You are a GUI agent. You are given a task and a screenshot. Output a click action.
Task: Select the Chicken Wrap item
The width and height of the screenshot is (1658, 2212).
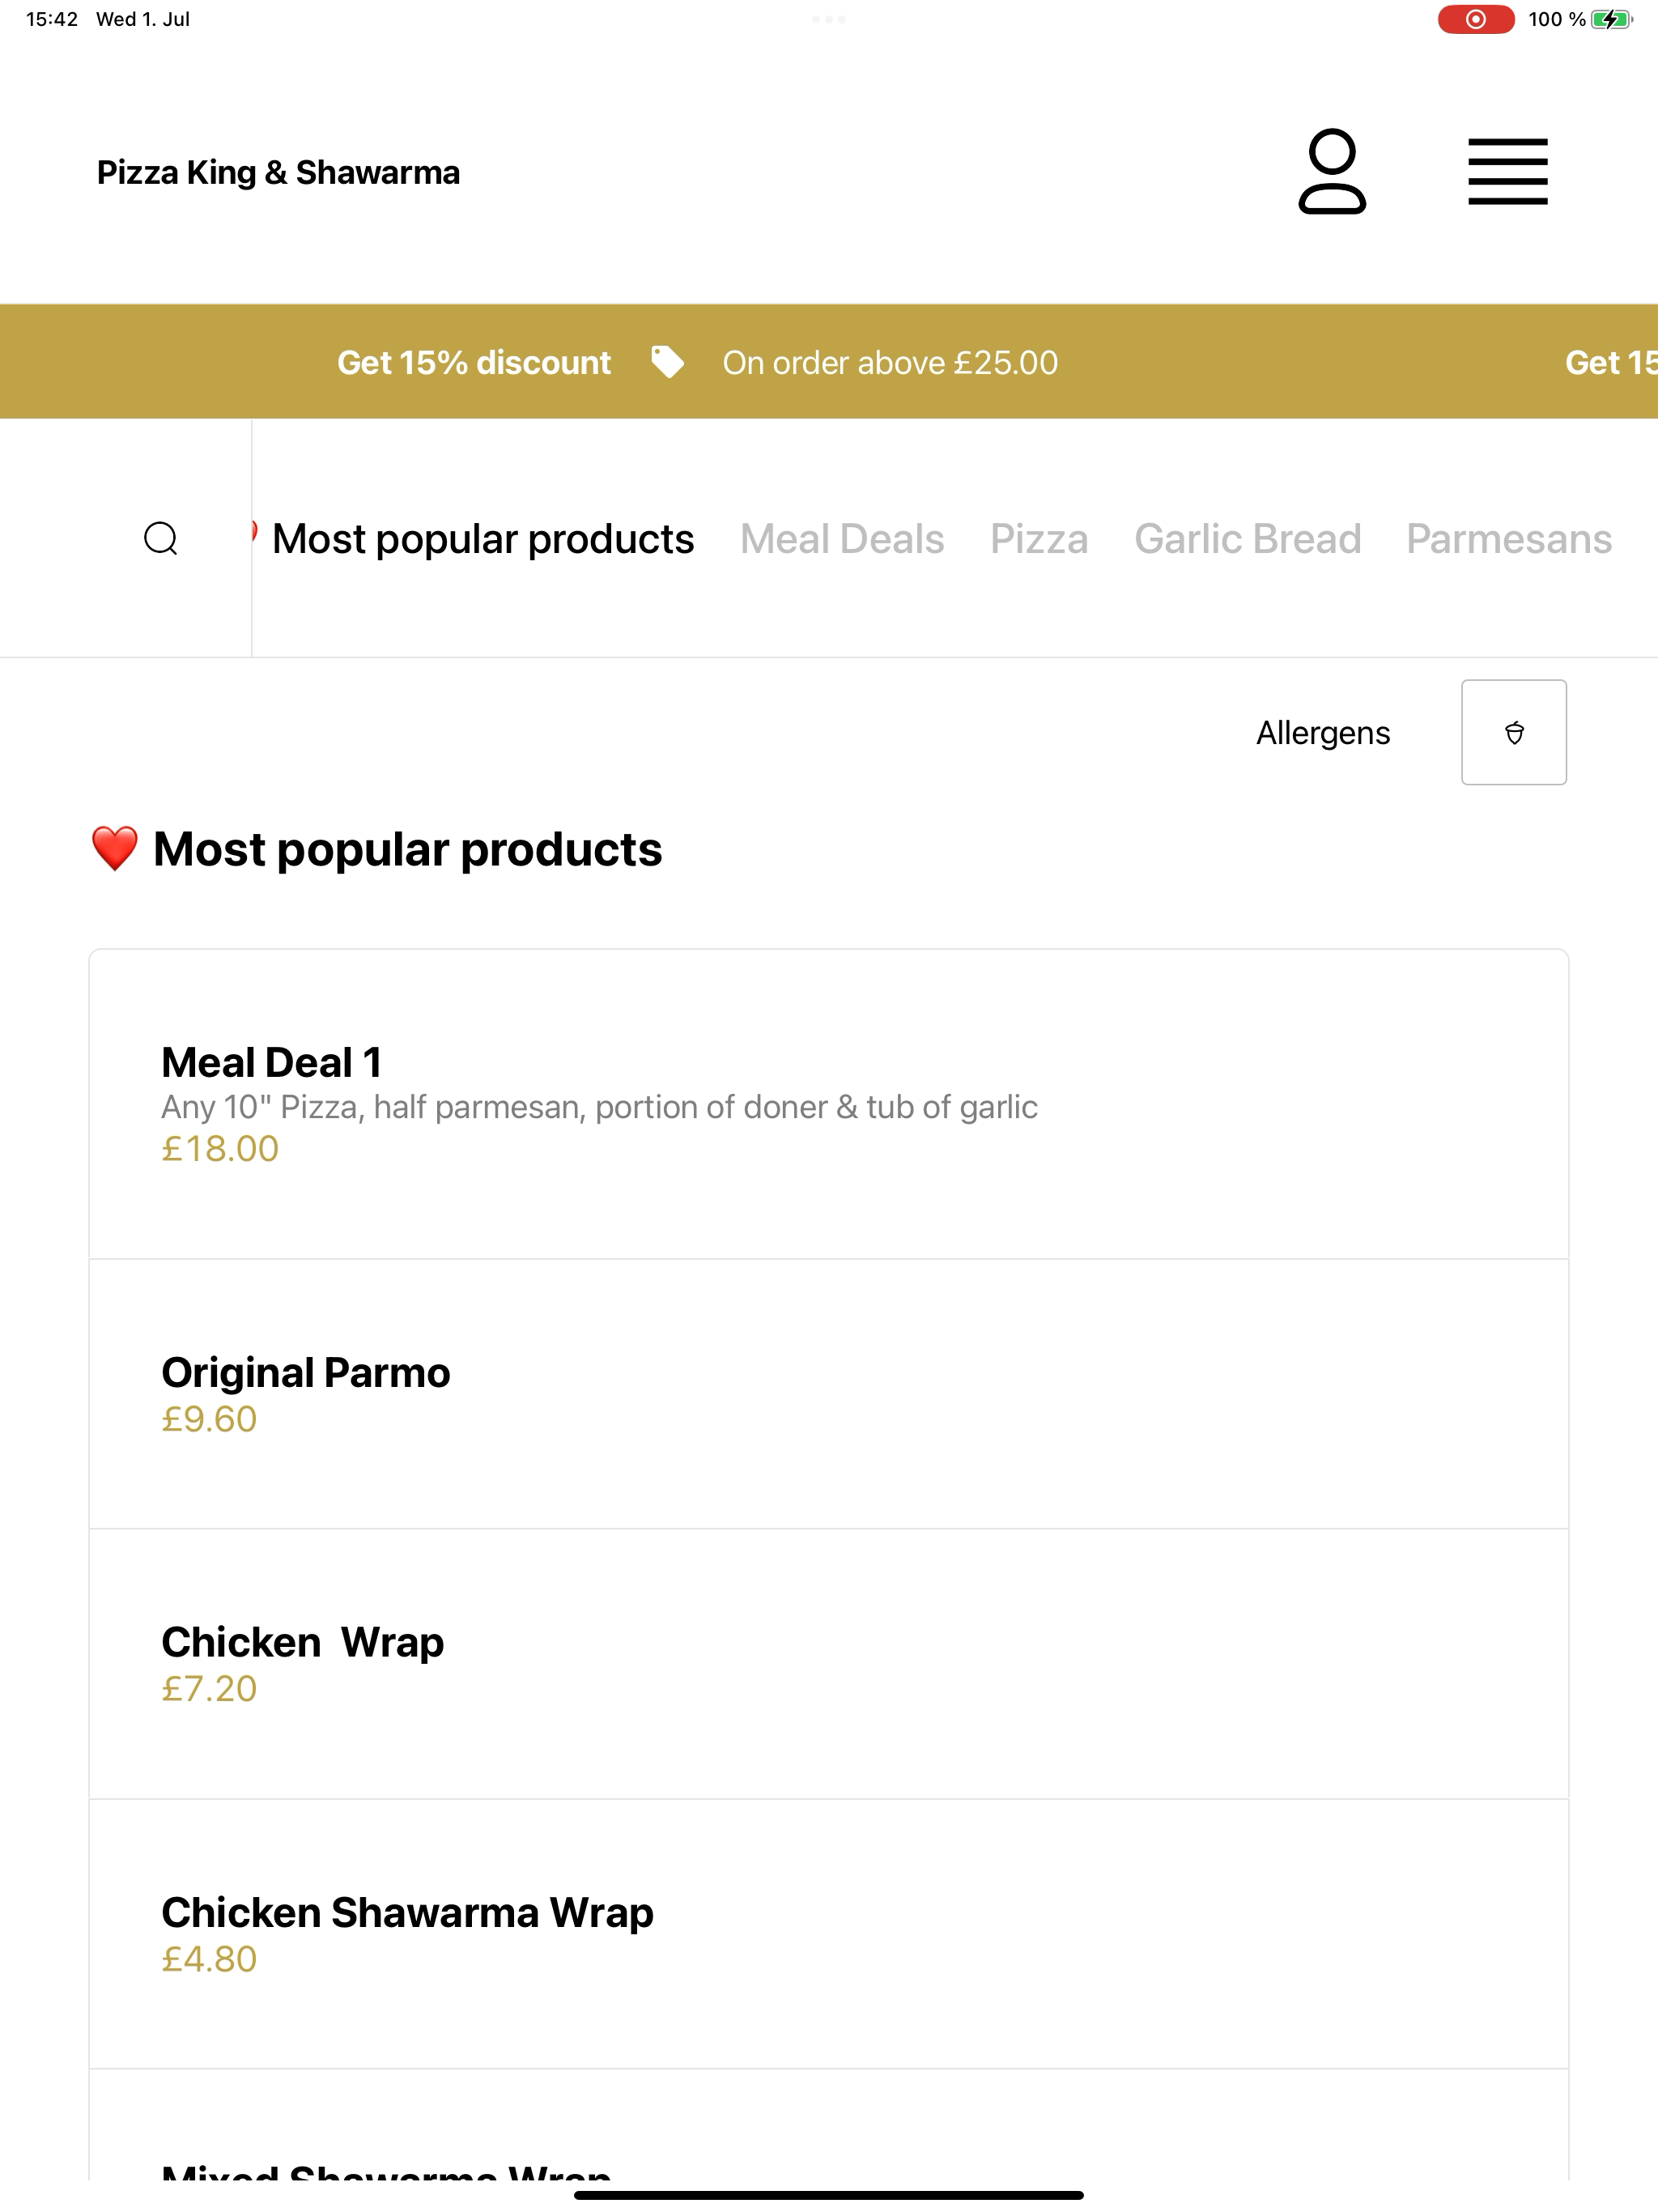[x=829, y=1664]
